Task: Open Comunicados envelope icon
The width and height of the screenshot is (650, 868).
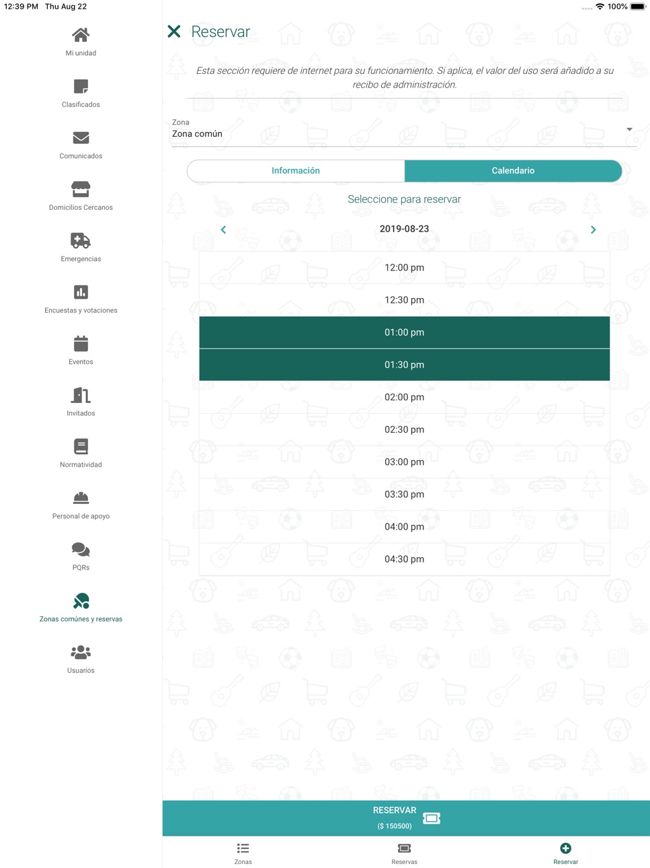Action: click(x=81, y=137)
